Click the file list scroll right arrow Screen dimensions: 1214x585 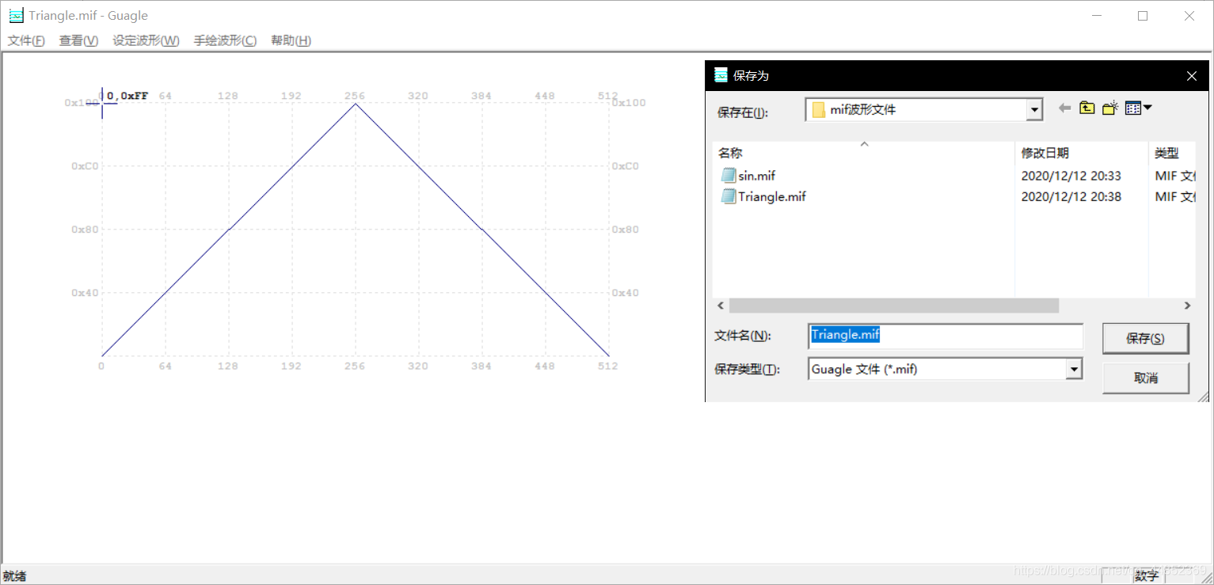pos(1187,306)
